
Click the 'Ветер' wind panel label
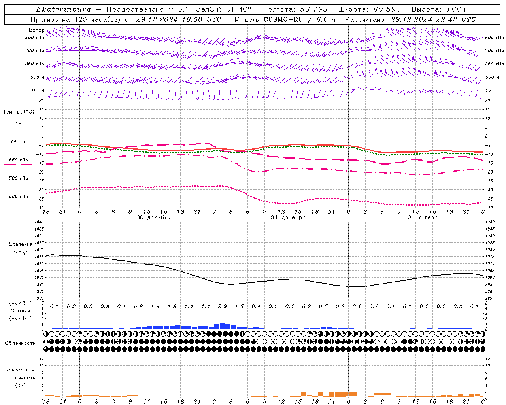pos(36,30)
